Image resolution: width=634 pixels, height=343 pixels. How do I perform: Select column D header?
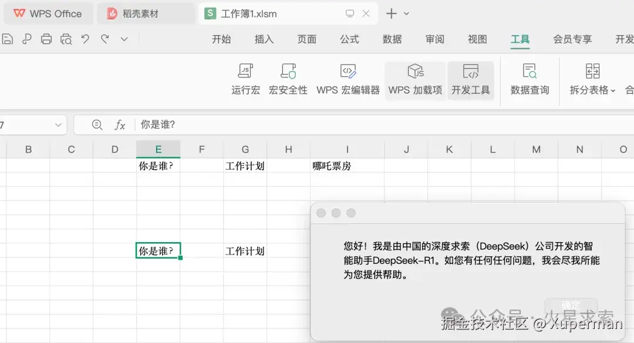tap(115, 150)
